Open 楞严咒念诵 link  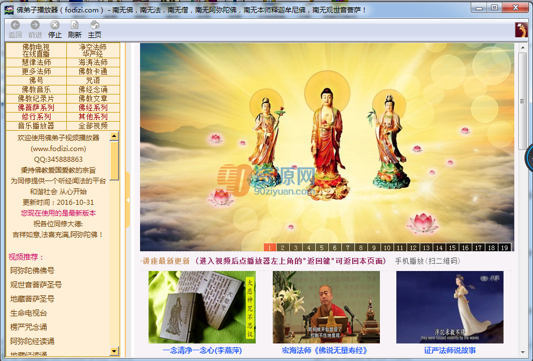[x=28, y=328]
